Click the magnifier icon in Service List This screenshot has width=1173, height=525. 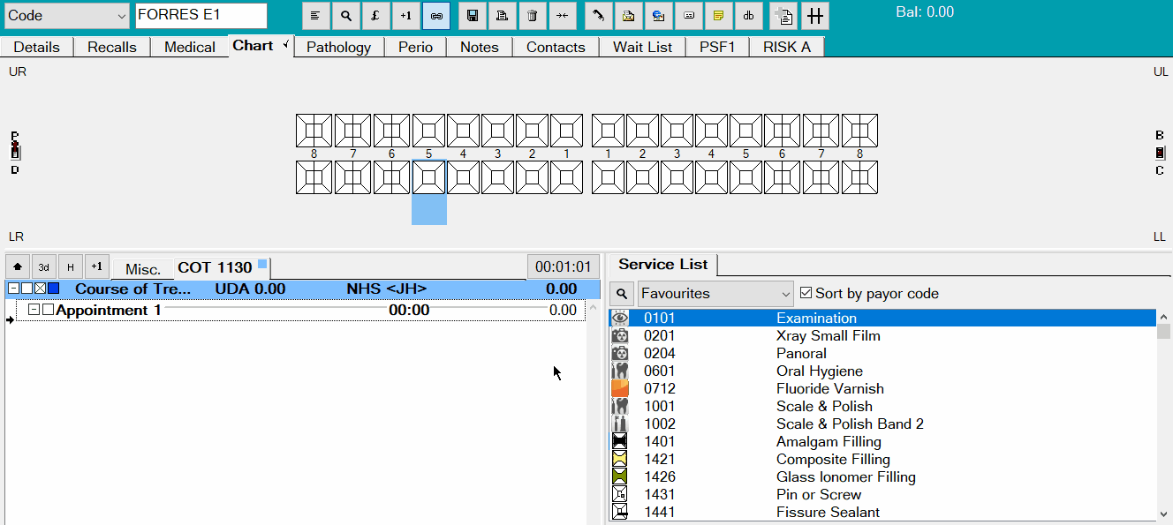(622, 294)
